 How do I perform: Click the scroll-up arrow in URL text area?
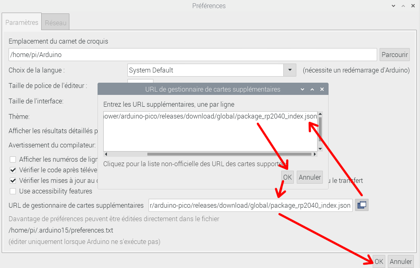coord(320,114)
